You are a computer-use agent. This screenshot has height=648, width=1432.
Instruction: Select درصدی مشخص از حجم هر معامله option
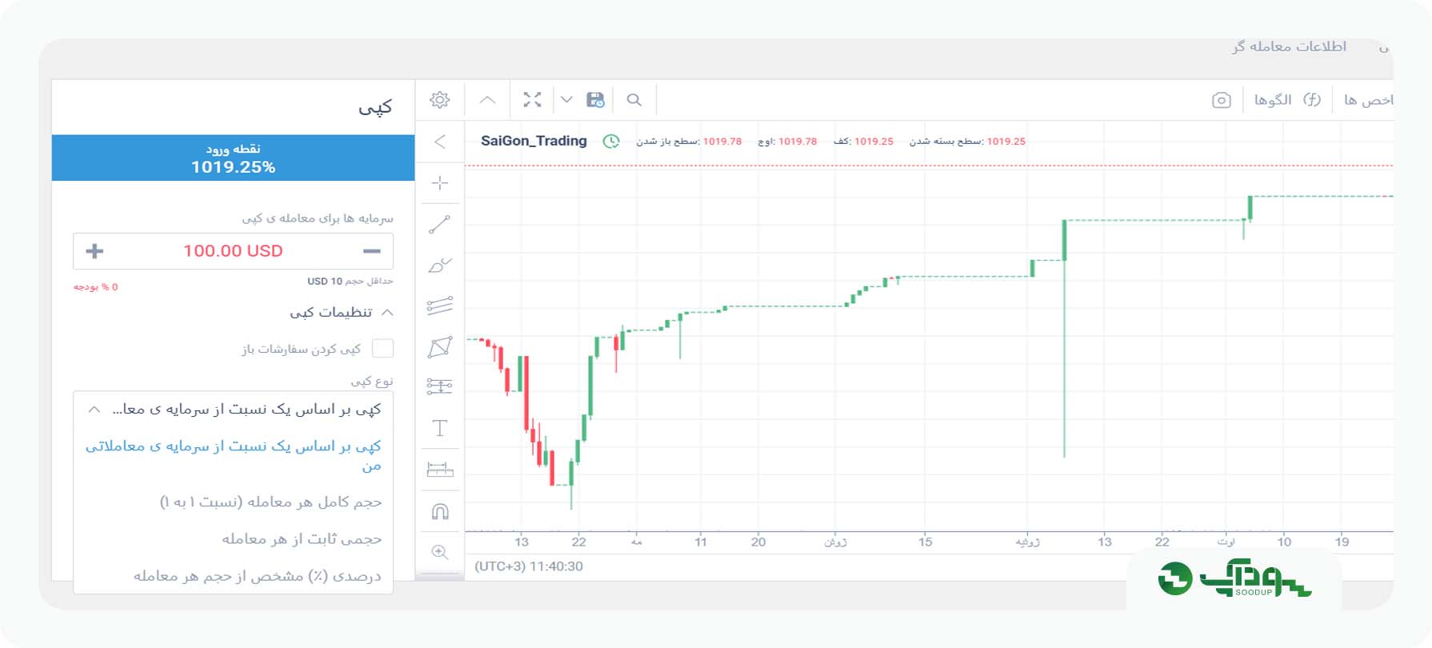258,576
